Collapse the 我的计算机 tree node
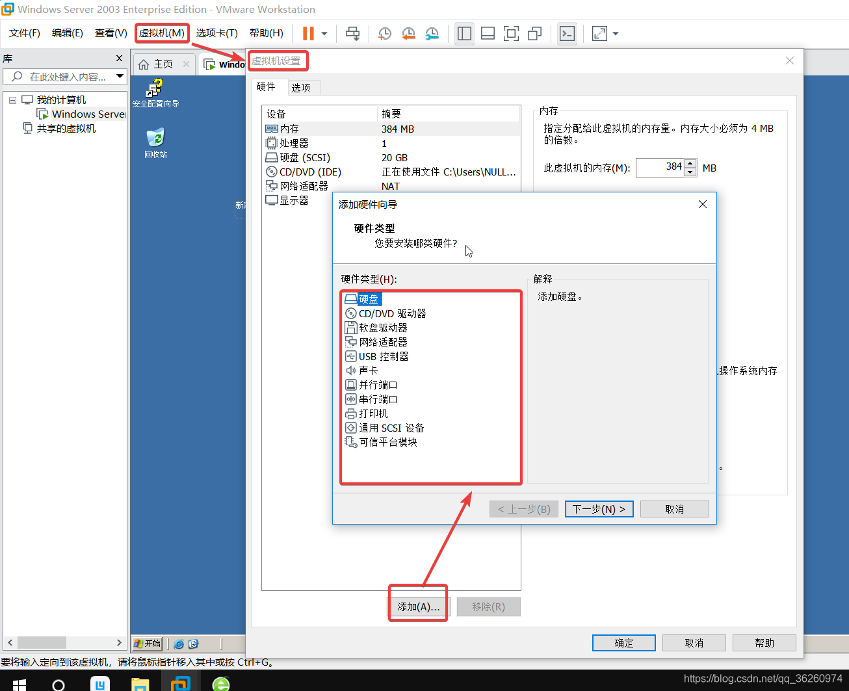The width and height of the screenshot is (849, 691). pos(12,100)
